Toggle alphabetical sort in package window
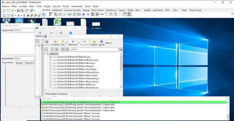The image size is (234, 121). (x=56, y=49)
